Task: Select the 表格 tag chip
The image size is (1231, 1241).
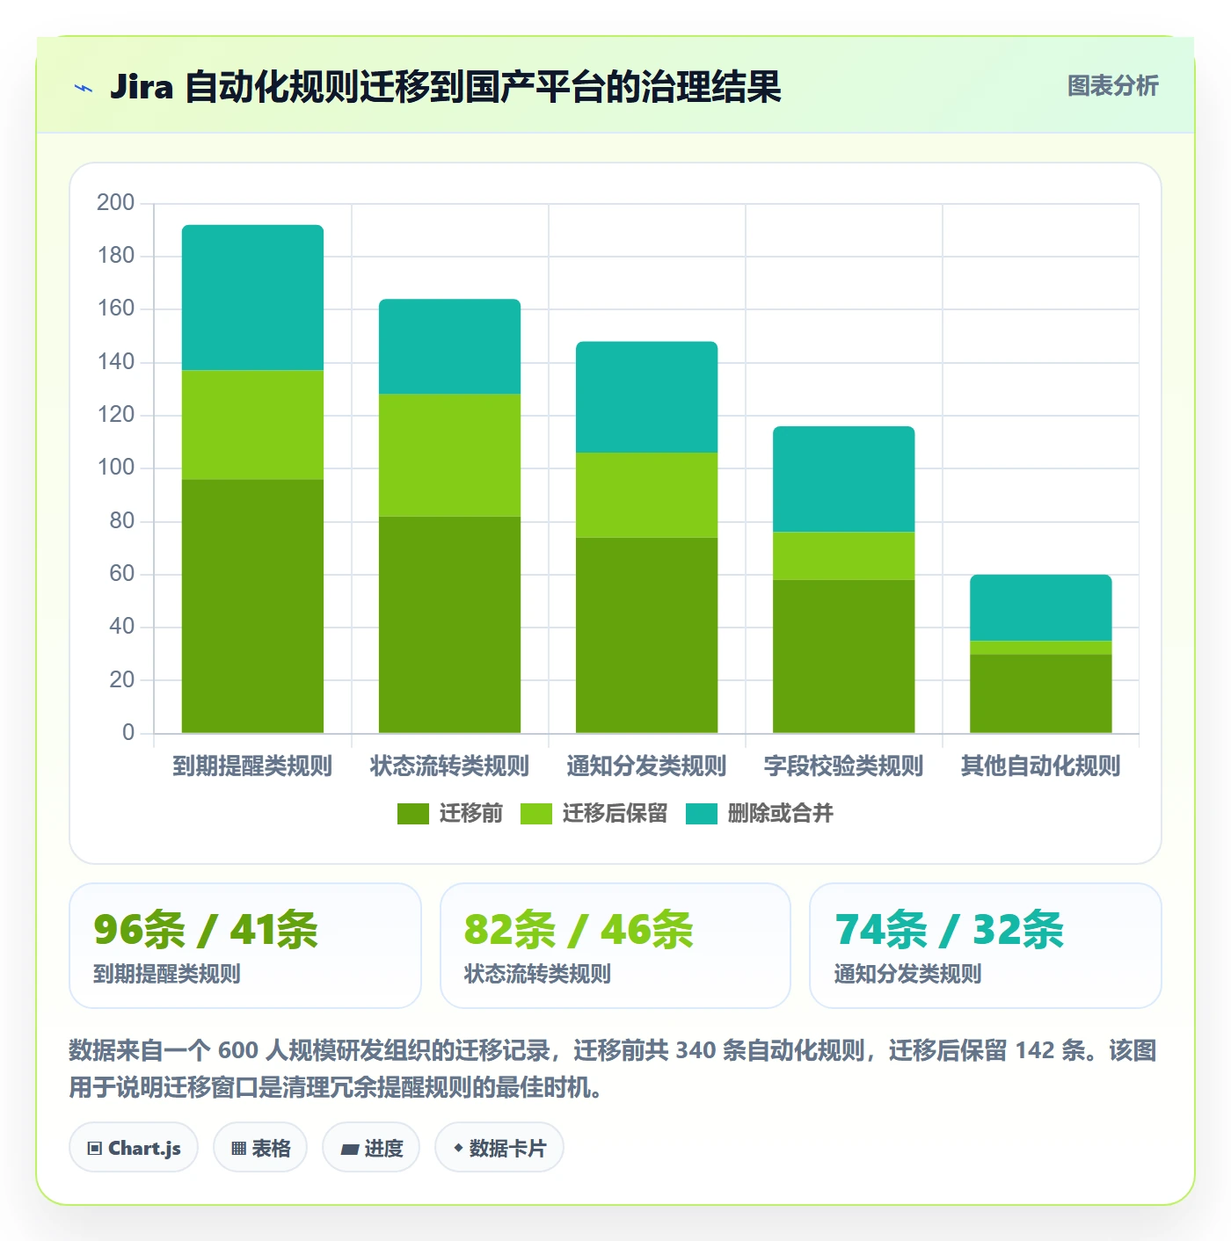Action: click(260, 1148)
